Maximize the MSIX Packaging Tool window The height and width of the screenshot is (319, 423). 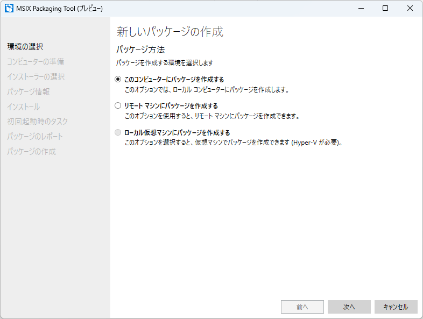point(385,8)
